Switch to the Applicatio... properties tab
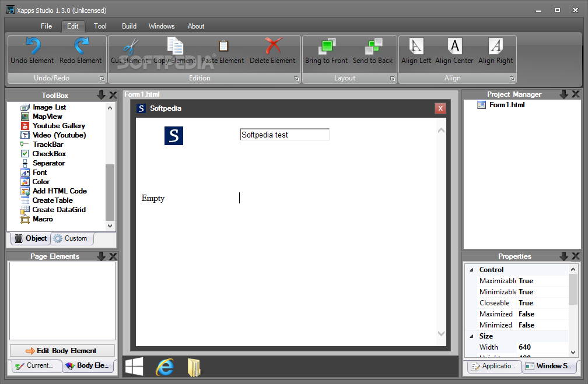Image resolution: width=588 pixels, height=384 pixels. coord(495,367)
